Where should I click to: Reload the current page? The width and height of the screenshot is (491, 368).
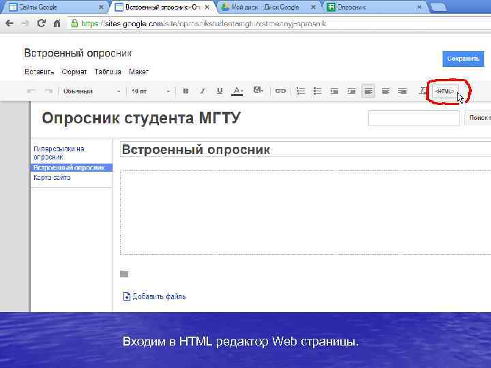42,23
